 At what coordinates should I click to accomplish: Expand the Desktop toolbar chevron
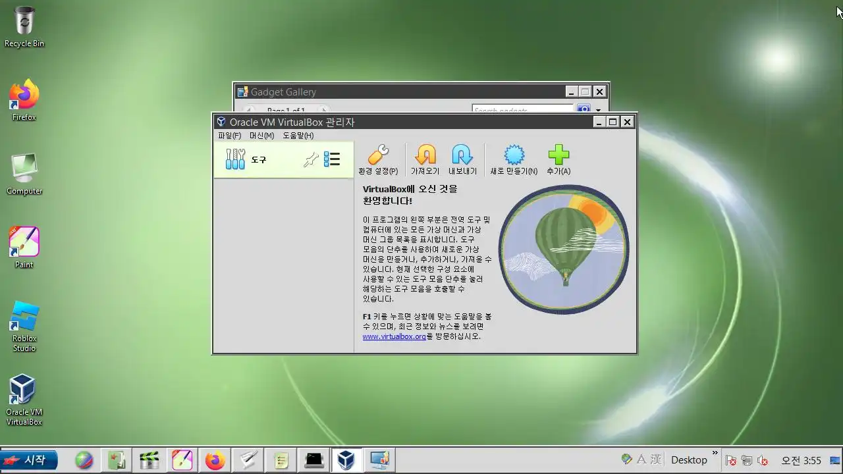pyautogui.click(x=715, y=454)
